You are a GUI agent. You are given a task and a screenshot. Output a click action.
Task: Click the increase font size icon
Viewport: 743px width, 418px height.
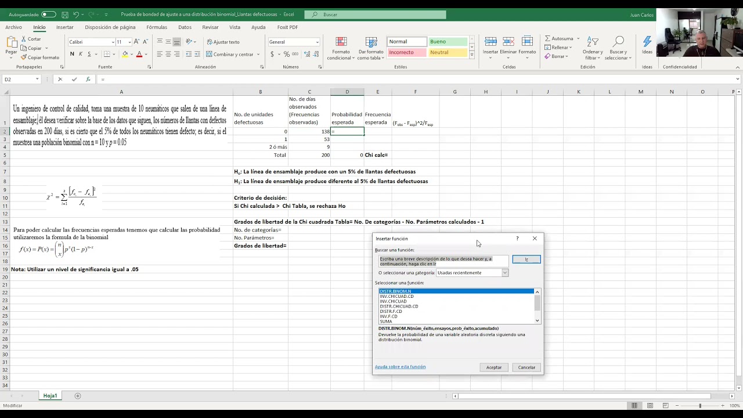click(x=136, y=42)
